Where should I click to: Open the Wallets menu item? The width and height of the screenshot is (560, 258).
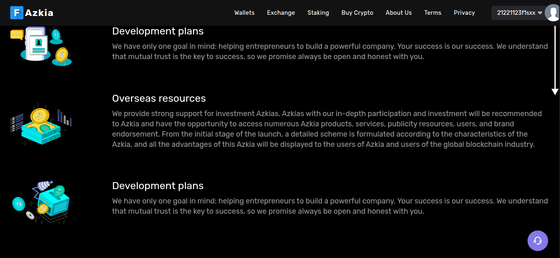pyautogui.click(x=244, y=13)
